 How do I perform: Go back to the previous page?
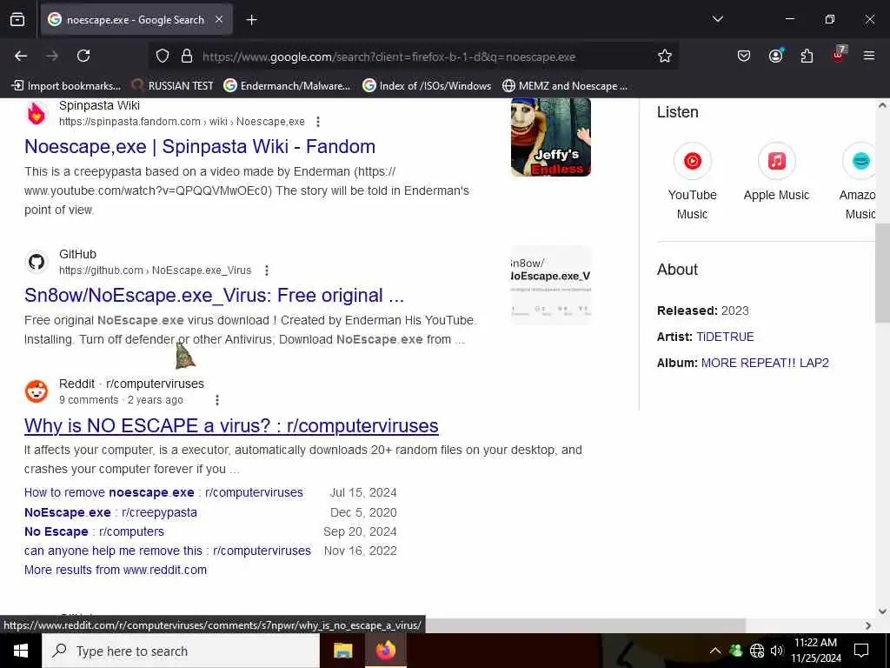click(21, 56)
